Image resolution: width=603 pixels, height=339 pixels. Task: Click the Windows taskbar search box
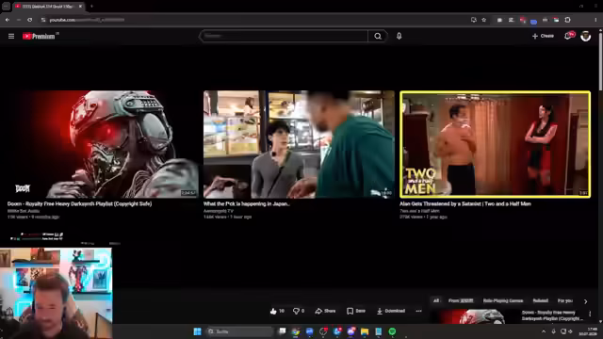click(x=239, y=331)
